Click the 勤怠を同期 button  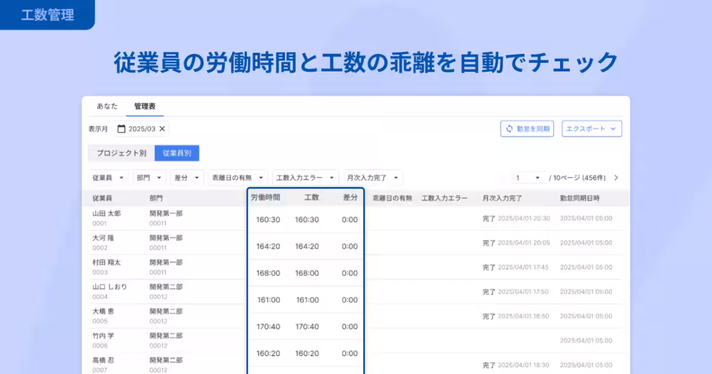tap(527, 129)
